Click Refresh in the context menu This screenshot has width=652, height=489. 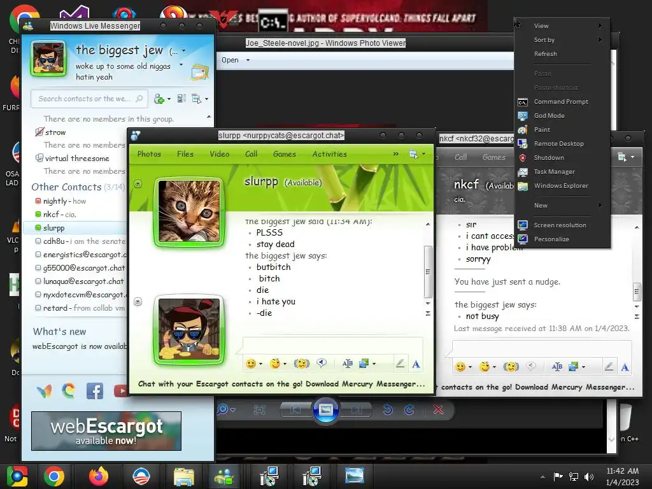pos(545,53)
